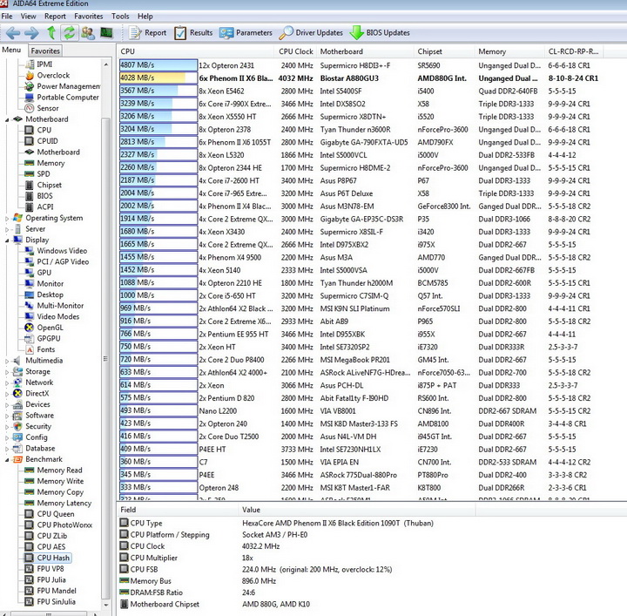Screen dimensions: 627x616
Task: Expand the Storage tree node
Action: point(7,371)
